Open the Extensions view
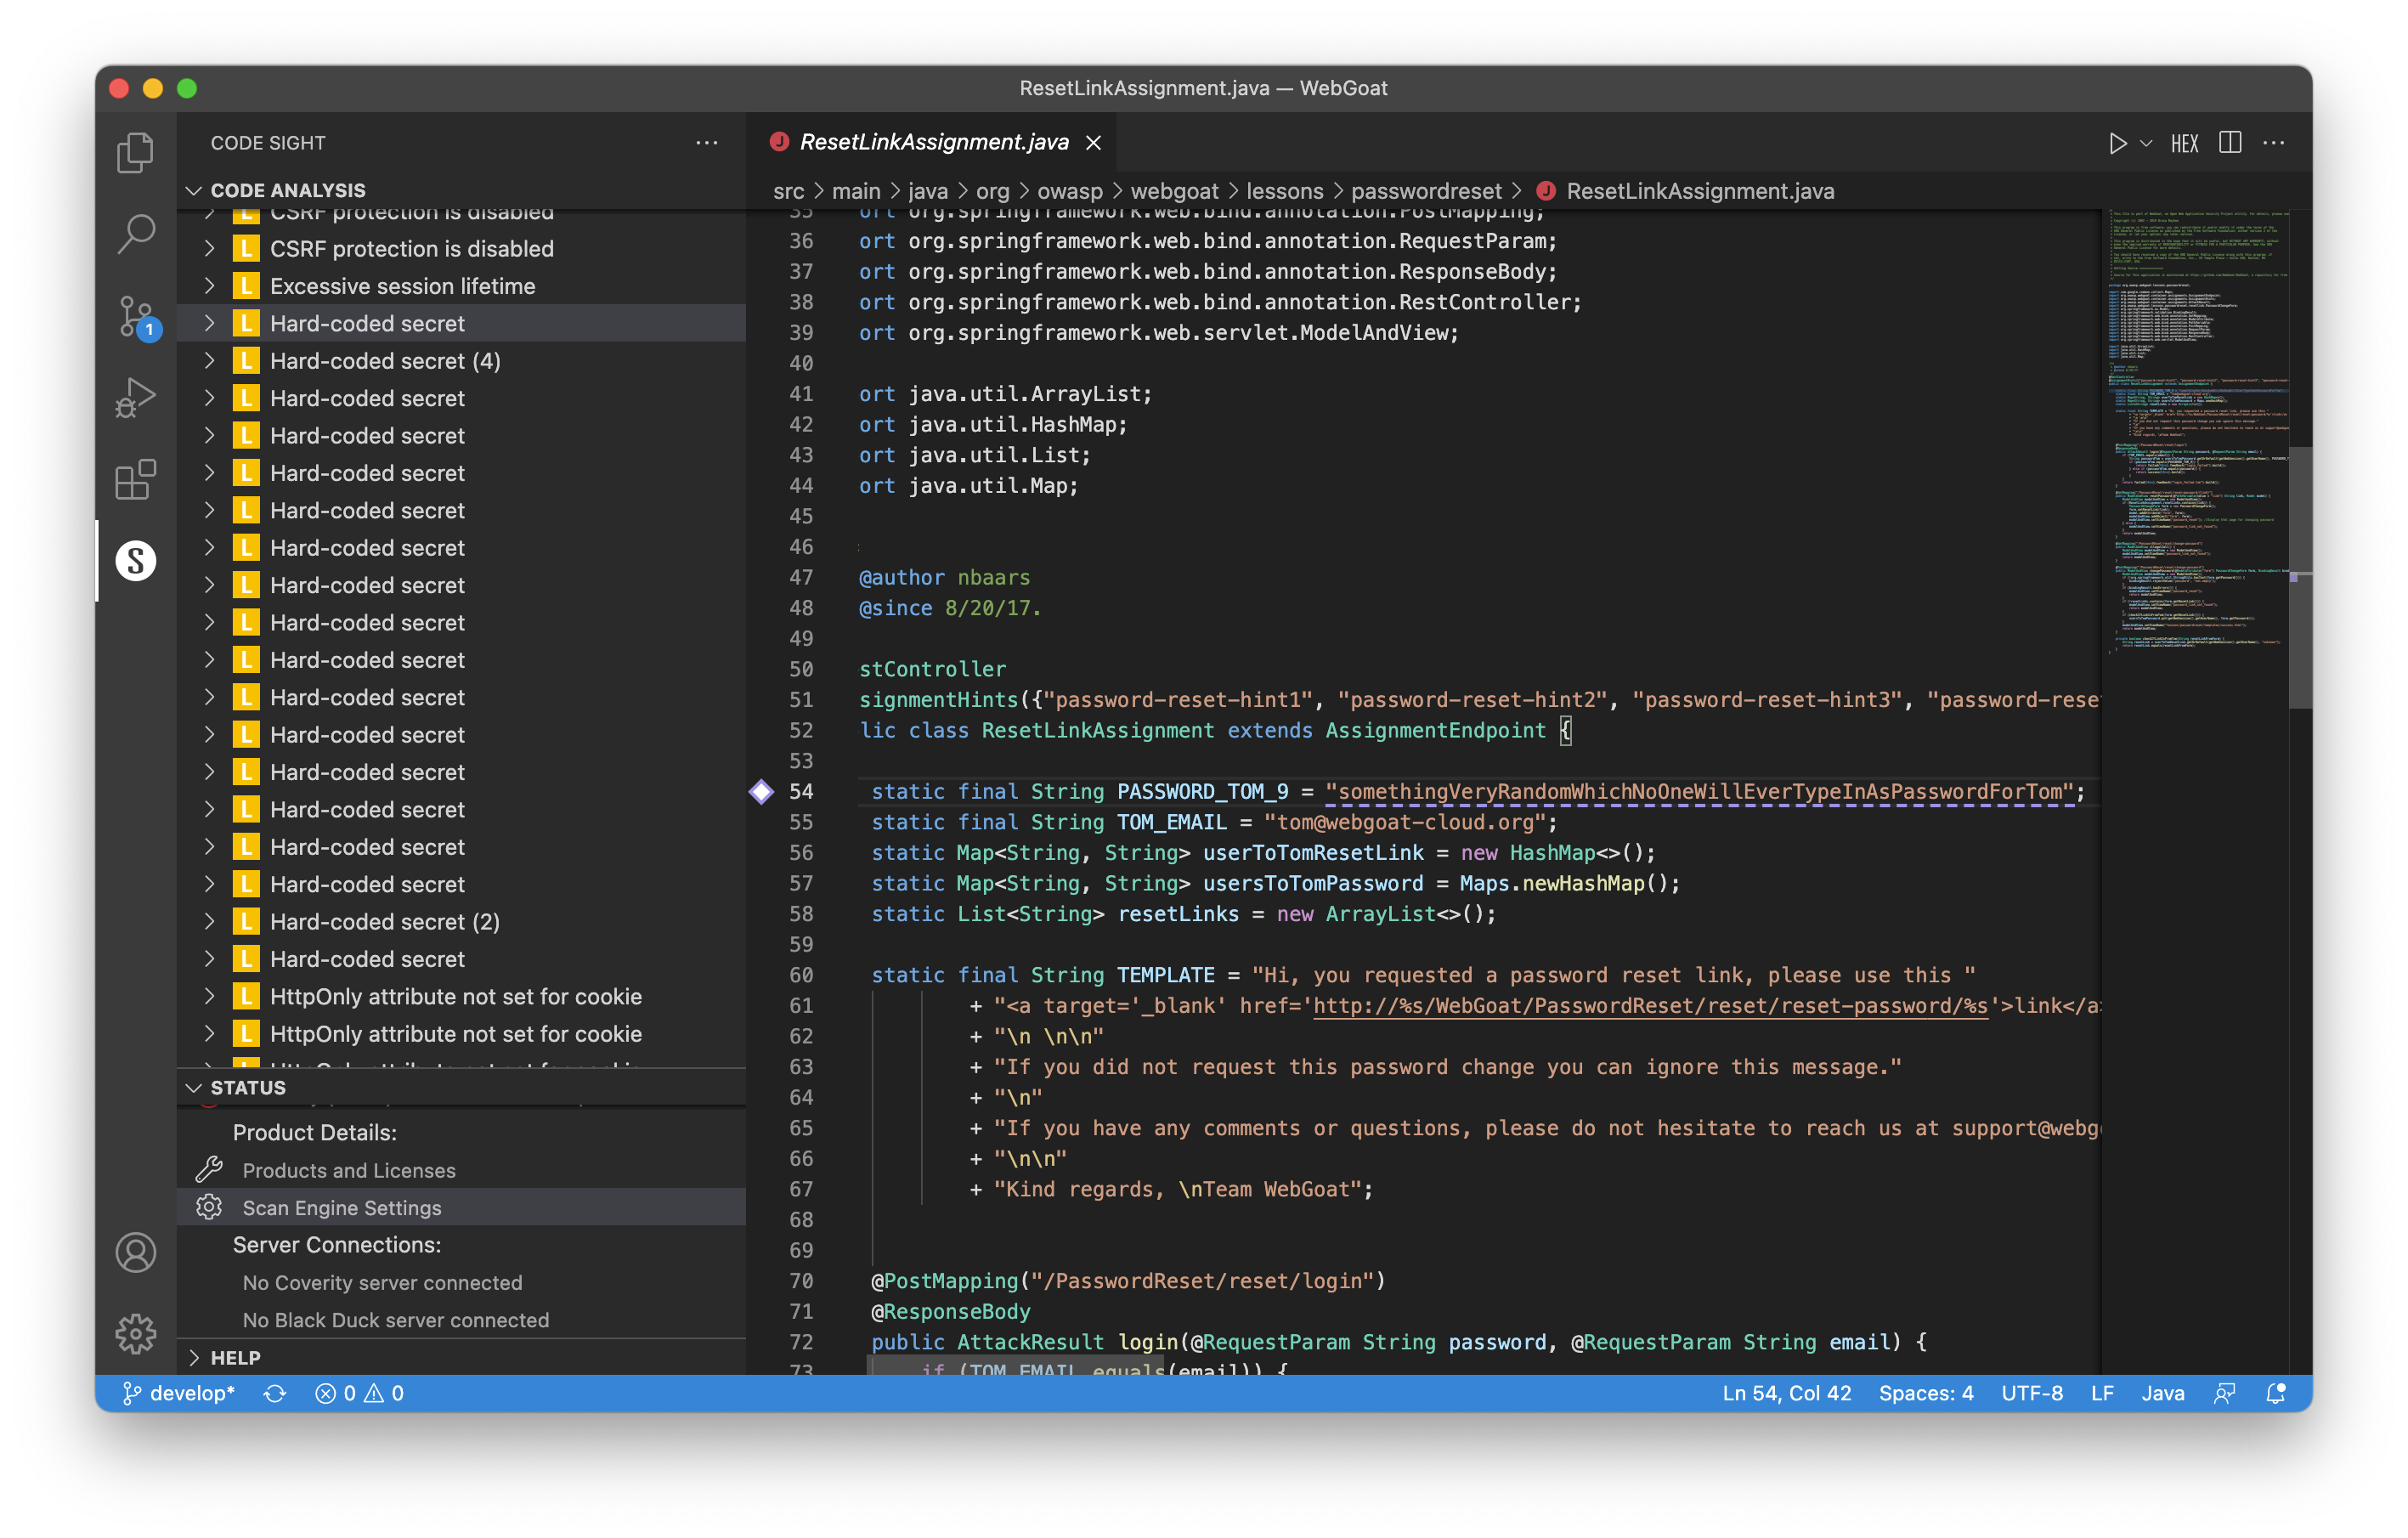The image size is (2408, 1538). tap(135, 480)
